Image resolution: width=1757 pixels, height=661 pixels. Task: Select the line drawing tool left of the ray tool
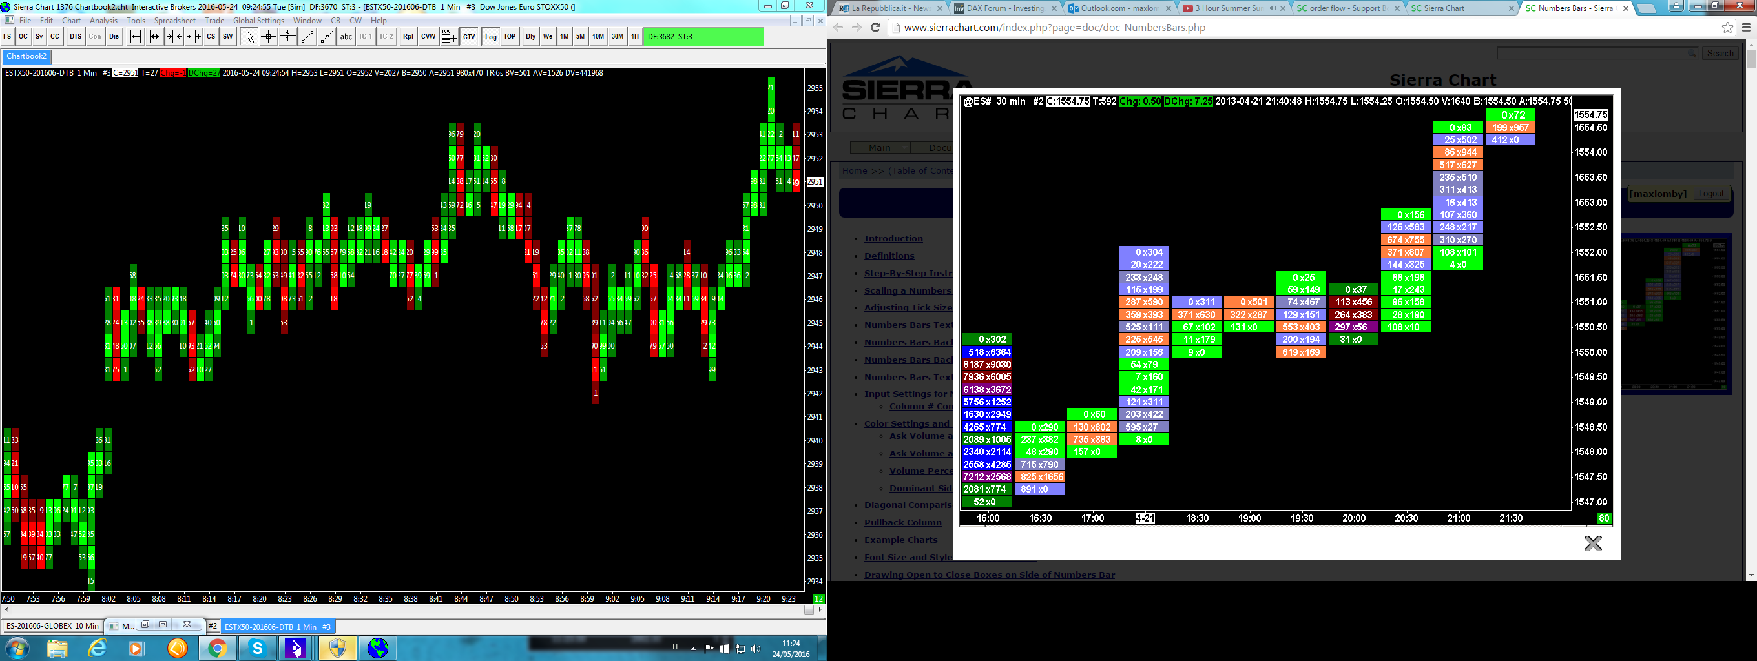coord(307,37)
